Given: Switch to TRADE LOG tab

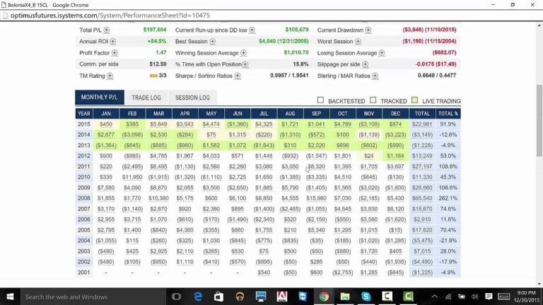Looking at the screenshot, I should (146, 97).
